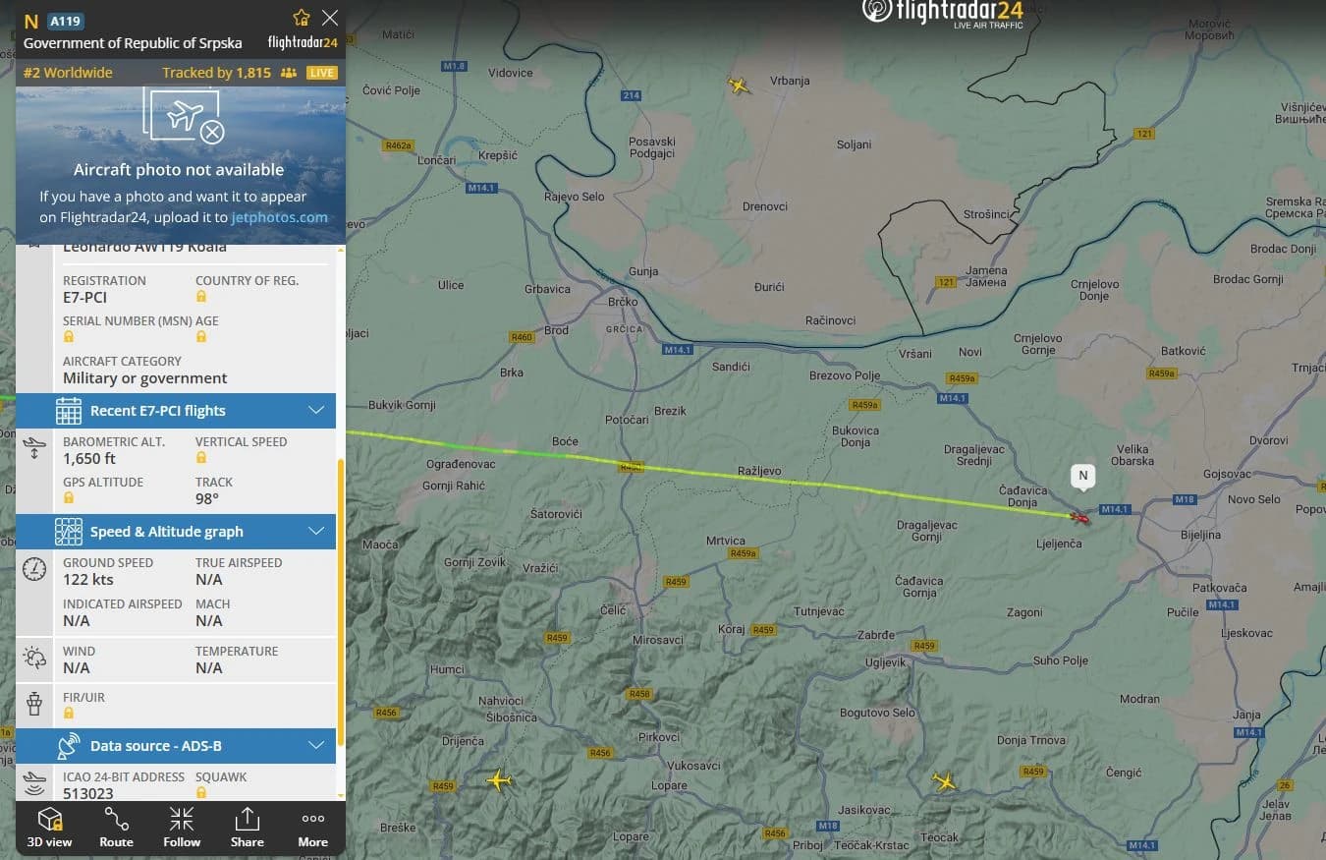Click the satellite dish data source icon
This screenshot has height=860, width=1326.
(x=69, y=746)
